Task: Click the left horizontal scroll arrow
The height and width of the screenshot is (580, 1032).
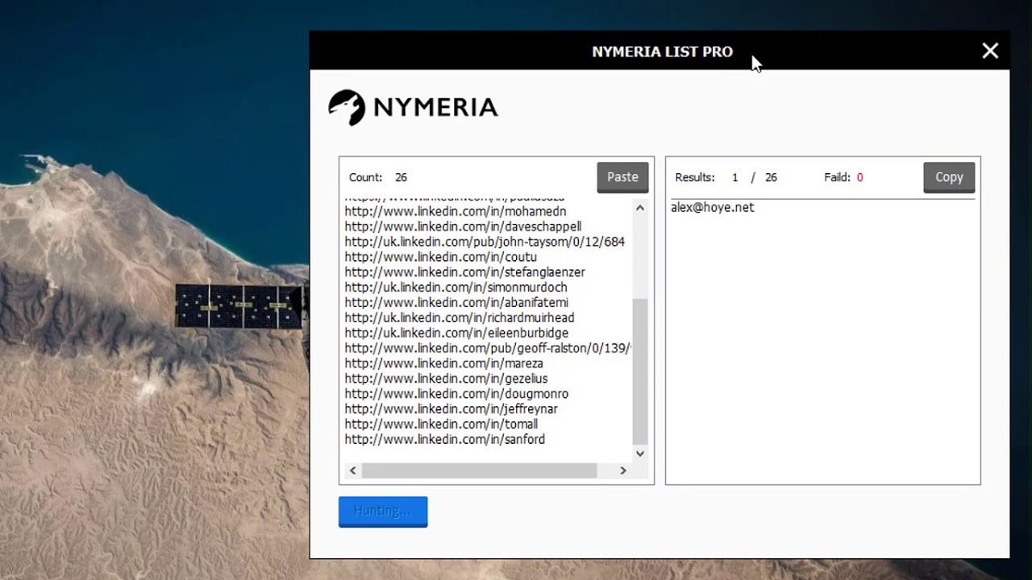Action: (352, 470)
